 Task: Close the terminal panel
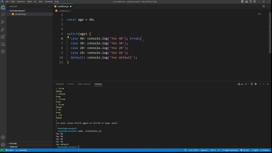268,84
